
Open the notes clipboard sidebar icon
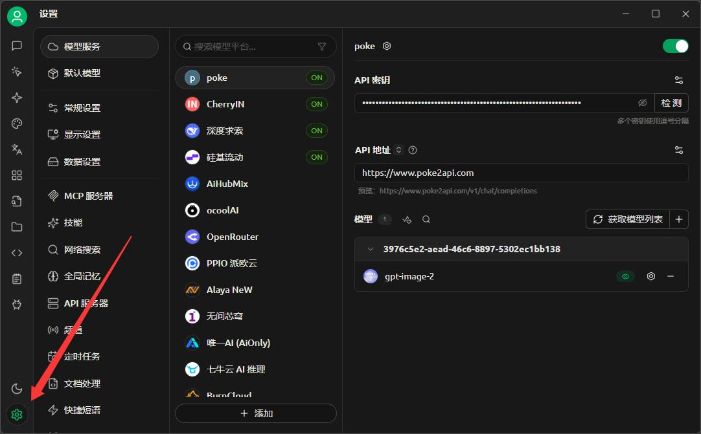pyautogui.click(x=17, y=279)
